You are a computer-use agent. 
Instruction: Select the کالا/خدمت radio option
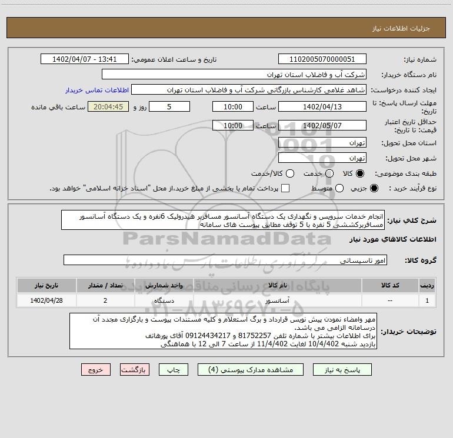290,173
